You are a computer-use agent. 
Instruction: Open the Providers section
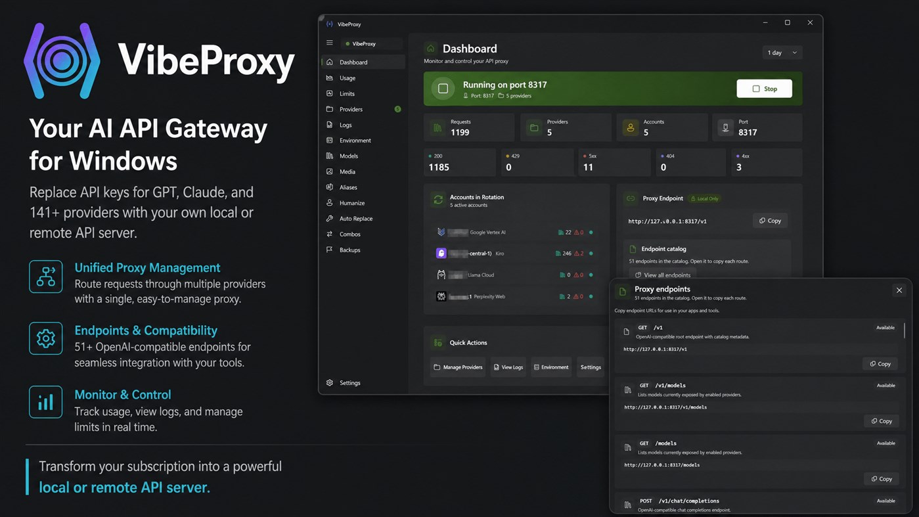363,109
